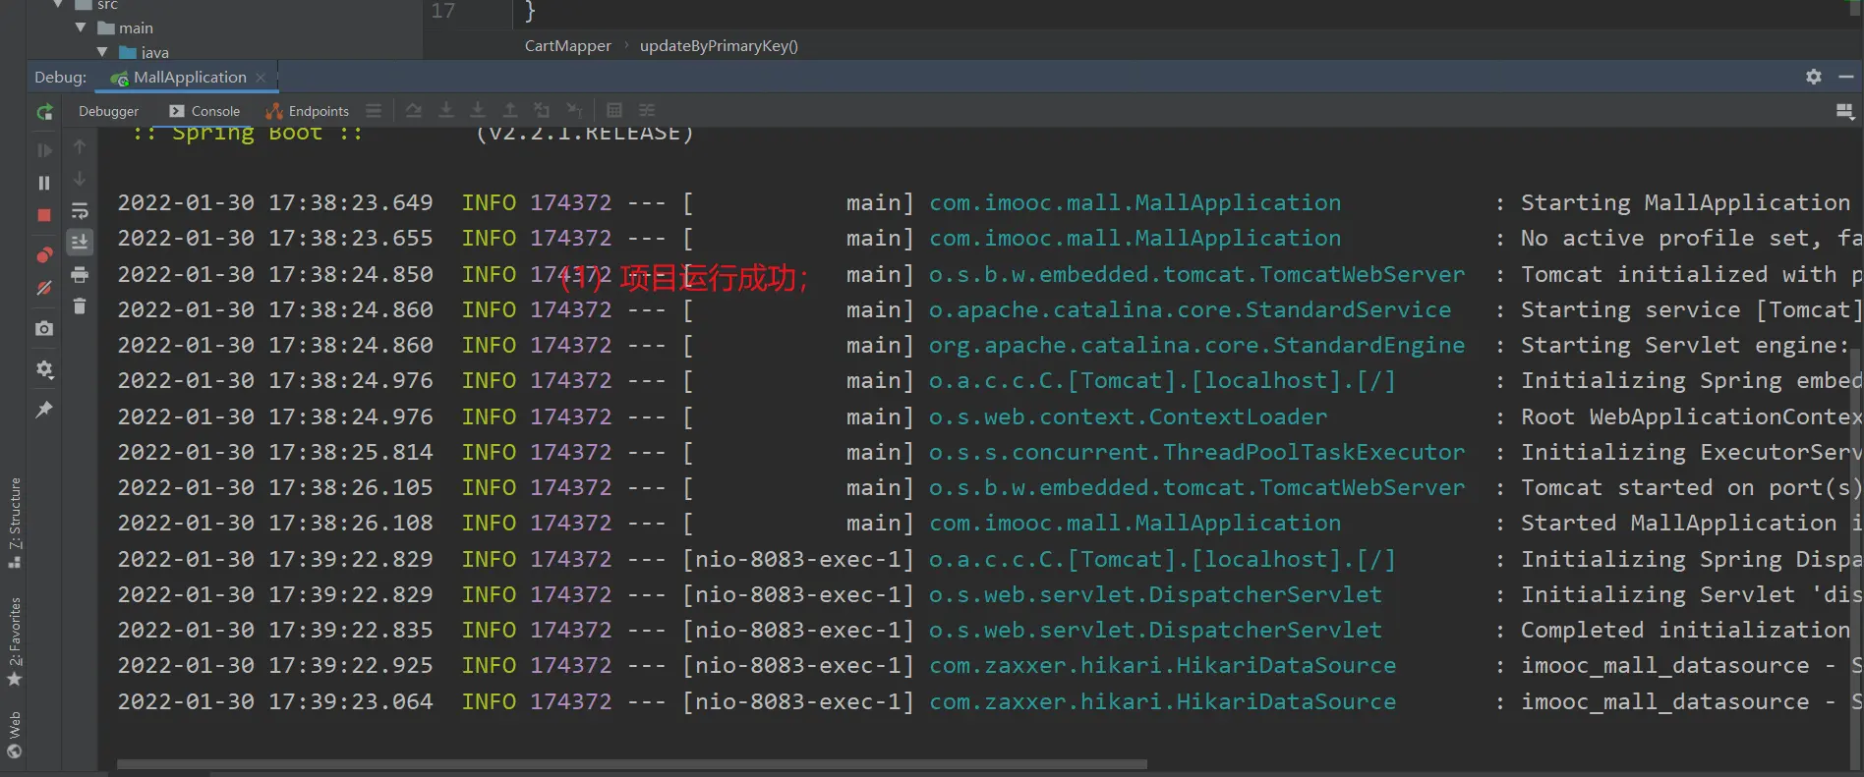
Task: Click the camera thread dump icon
Action: pos(44,329)
